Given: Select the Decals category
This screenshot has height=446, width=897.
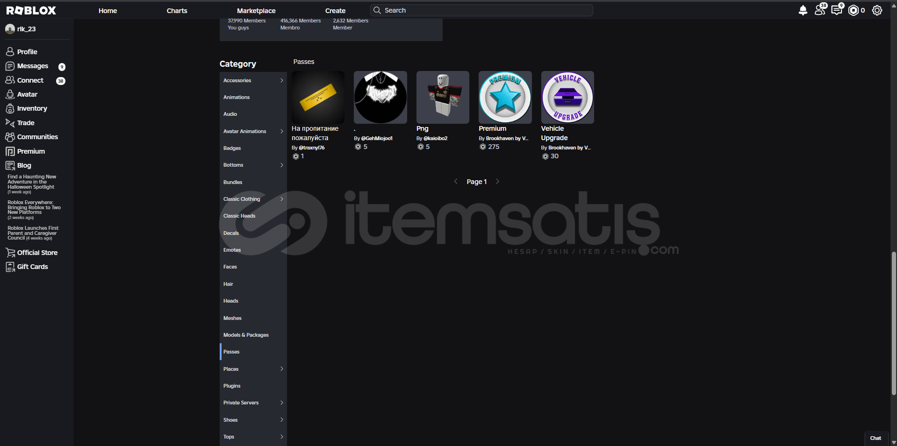Looking at the screenshot, I should click(x=253, y=233).
